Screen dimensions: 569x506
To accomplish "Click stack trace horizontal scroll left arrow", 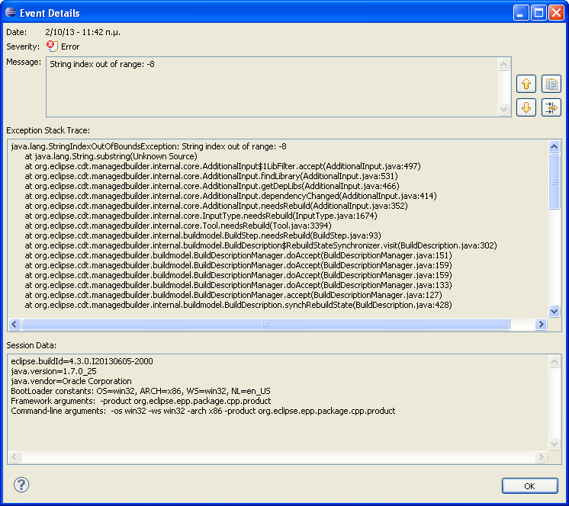I will tap(14, 324).
